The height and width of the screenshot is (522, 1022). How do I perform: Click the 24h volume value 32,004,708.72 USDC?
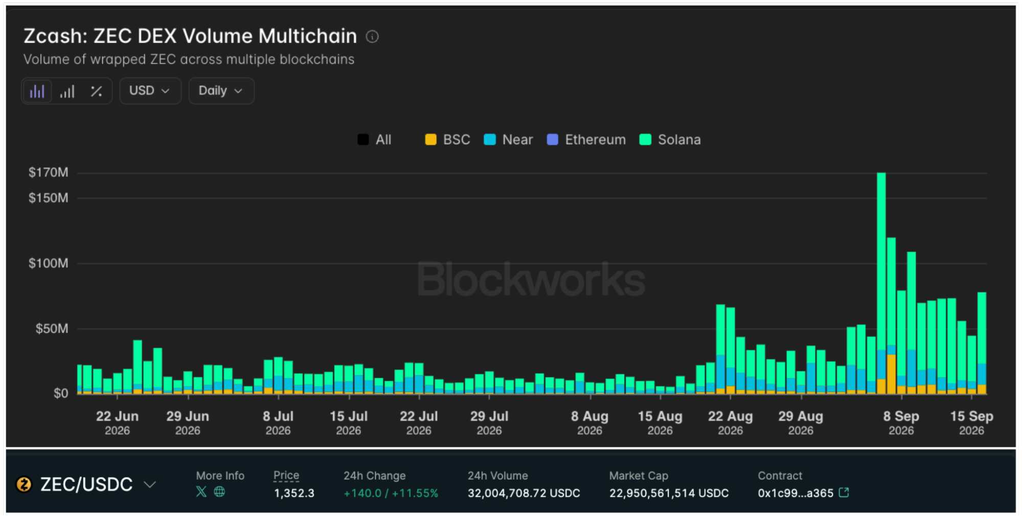coord(524,493)
